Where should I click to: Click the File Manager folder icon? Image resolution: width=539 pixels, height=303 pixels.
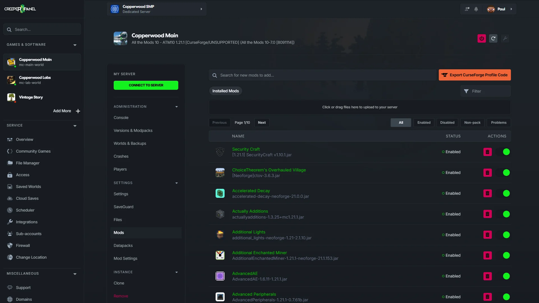10,163
